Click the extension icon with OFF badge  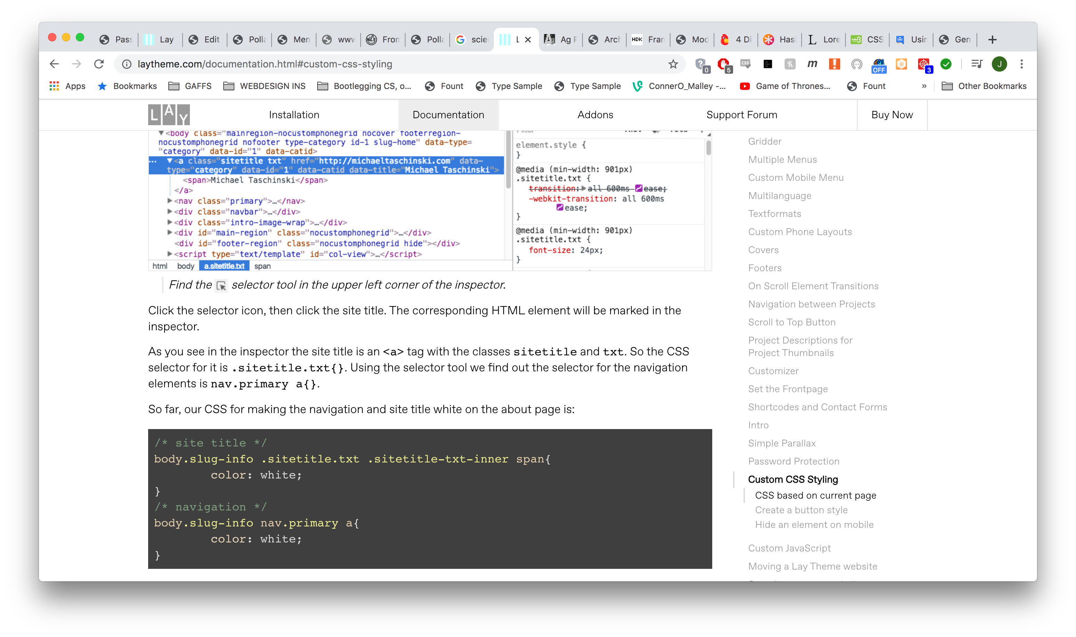pos(878,65)
